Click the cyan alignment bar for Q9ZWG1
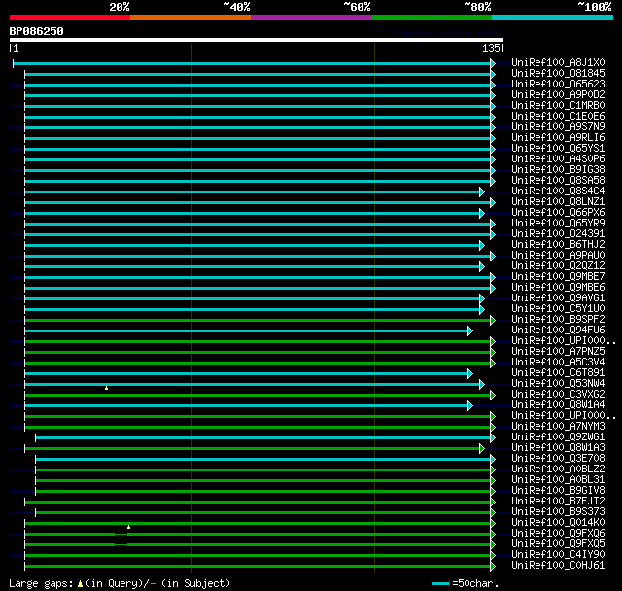 [262, 437]
